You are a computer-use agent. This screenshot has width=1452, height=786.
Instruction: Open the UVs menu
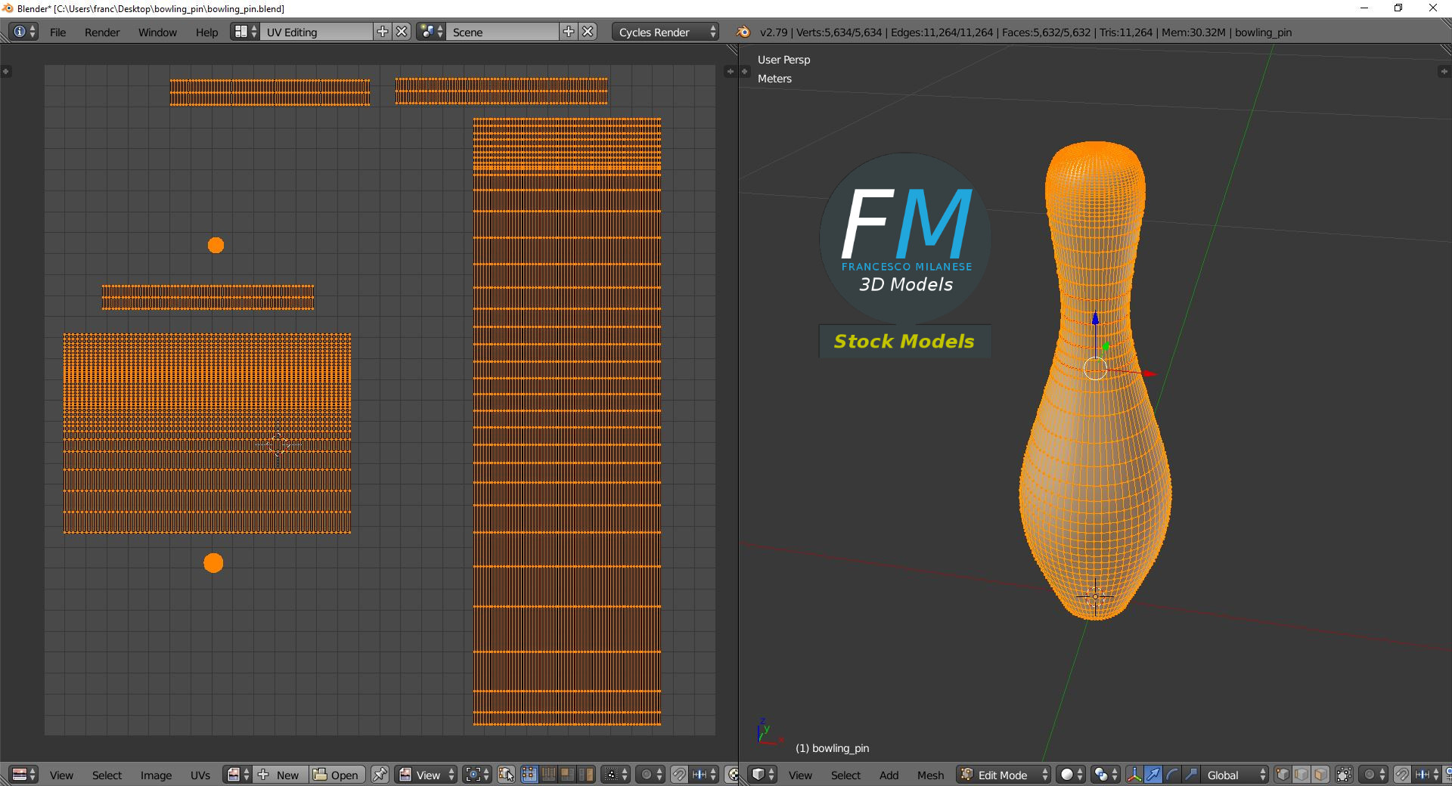(200, 775)
